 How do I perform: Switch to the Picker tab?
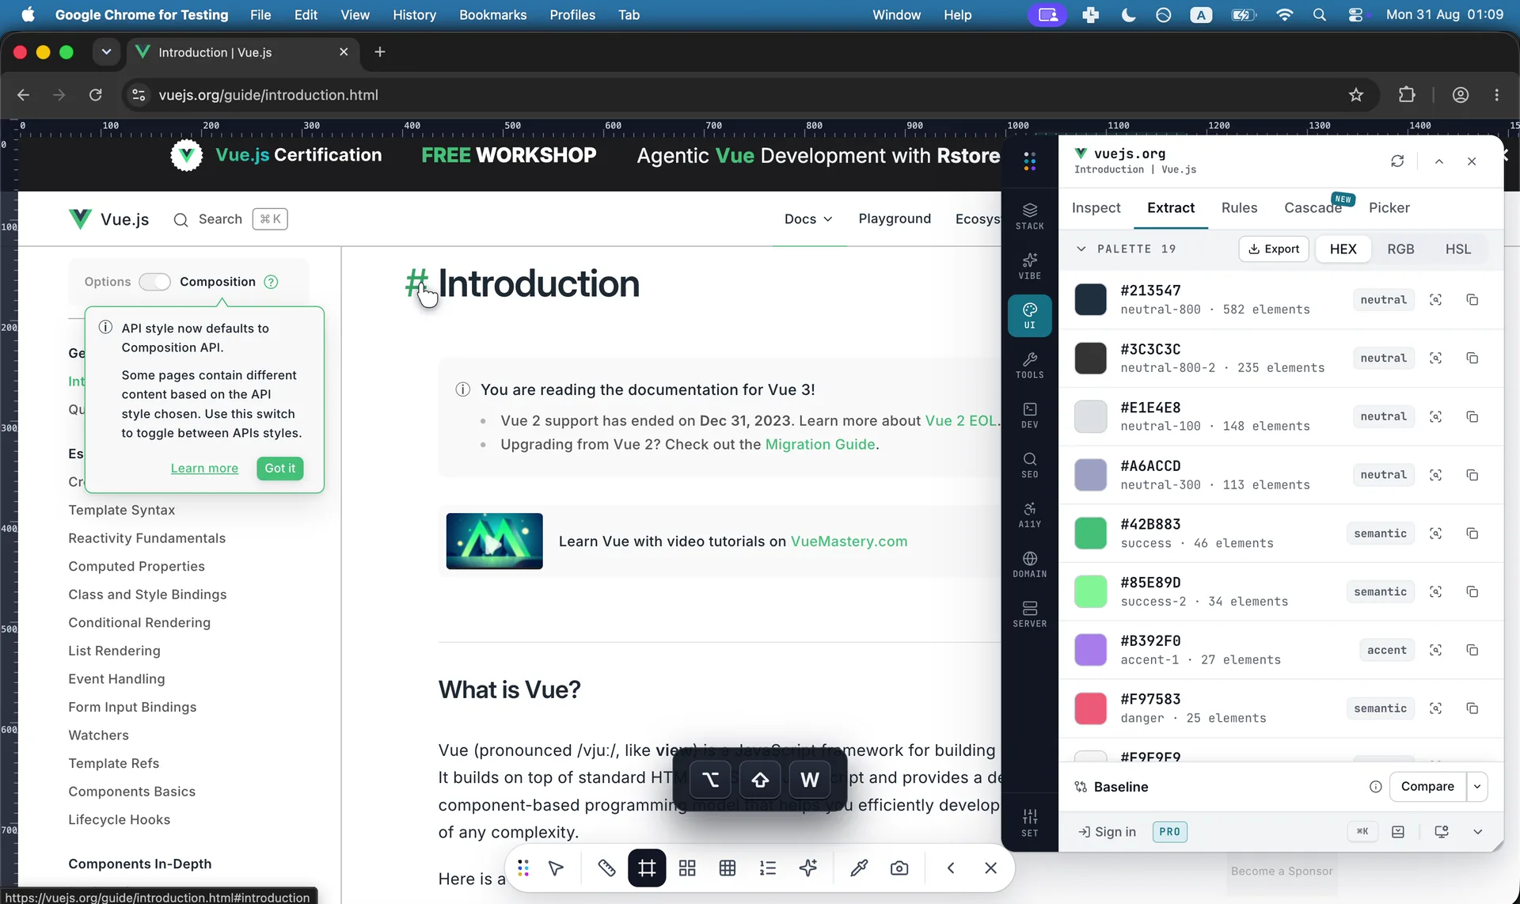1389,208
